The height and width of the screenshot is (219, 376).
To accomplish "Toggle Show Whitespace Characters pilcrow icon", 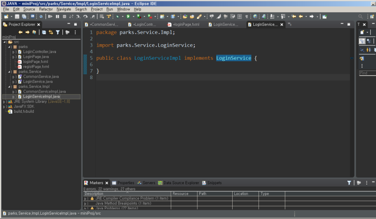I will [246, 16].
